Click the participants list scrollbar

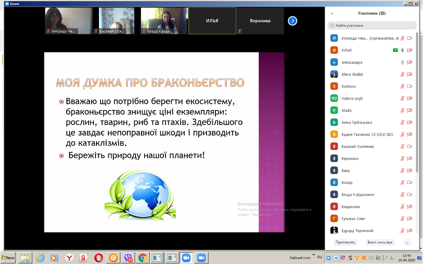click(417, 103)
